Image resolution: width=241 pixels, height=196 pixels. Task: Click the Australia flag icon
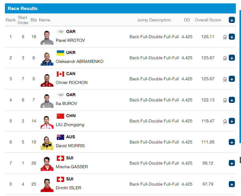(x=60, y=137)
